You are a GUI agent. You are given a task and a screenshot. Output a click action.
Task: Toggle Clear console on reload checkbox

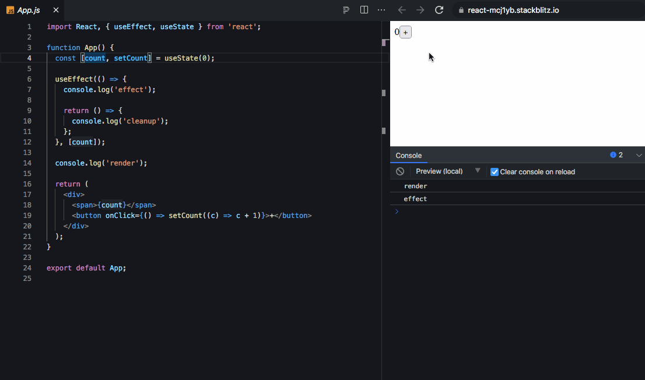(495, 172)
